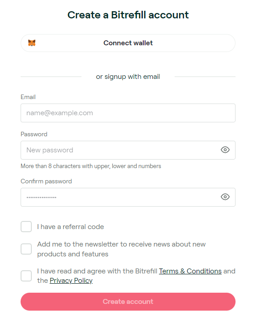Reveal the Confirm password via eye icon
The height and width of the screenshot is (329, 257).
(x=225, y=197)
